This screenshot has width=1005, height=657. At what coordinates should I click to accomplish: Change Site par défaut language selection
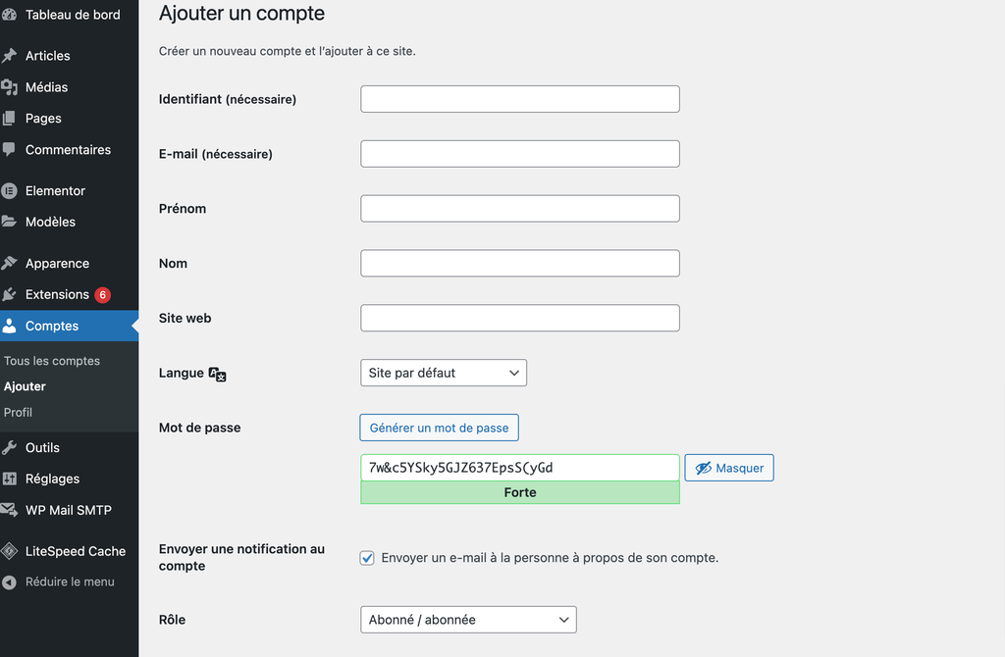click(443, 373)
